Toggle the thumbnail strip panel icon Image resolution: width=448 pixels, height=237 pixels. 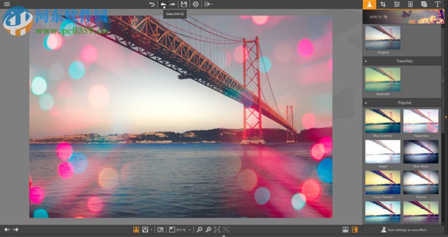click(x=346, y=229)
